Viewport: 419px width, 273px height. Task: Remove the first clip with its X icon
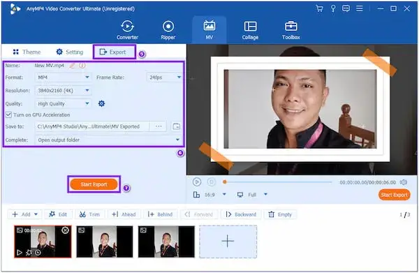point(65,230)
